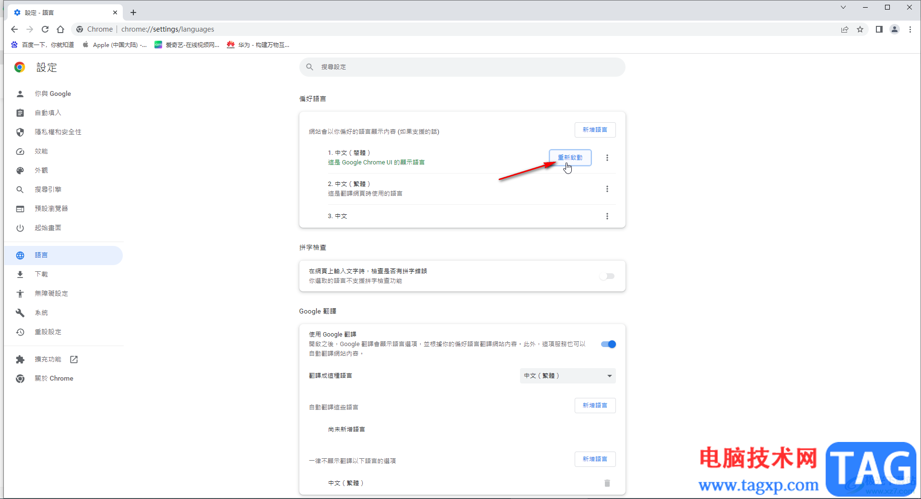Open 翻譯成這種語言 dropdown
This screenshot has height=499, width=921.
click(x=568, y=376)
